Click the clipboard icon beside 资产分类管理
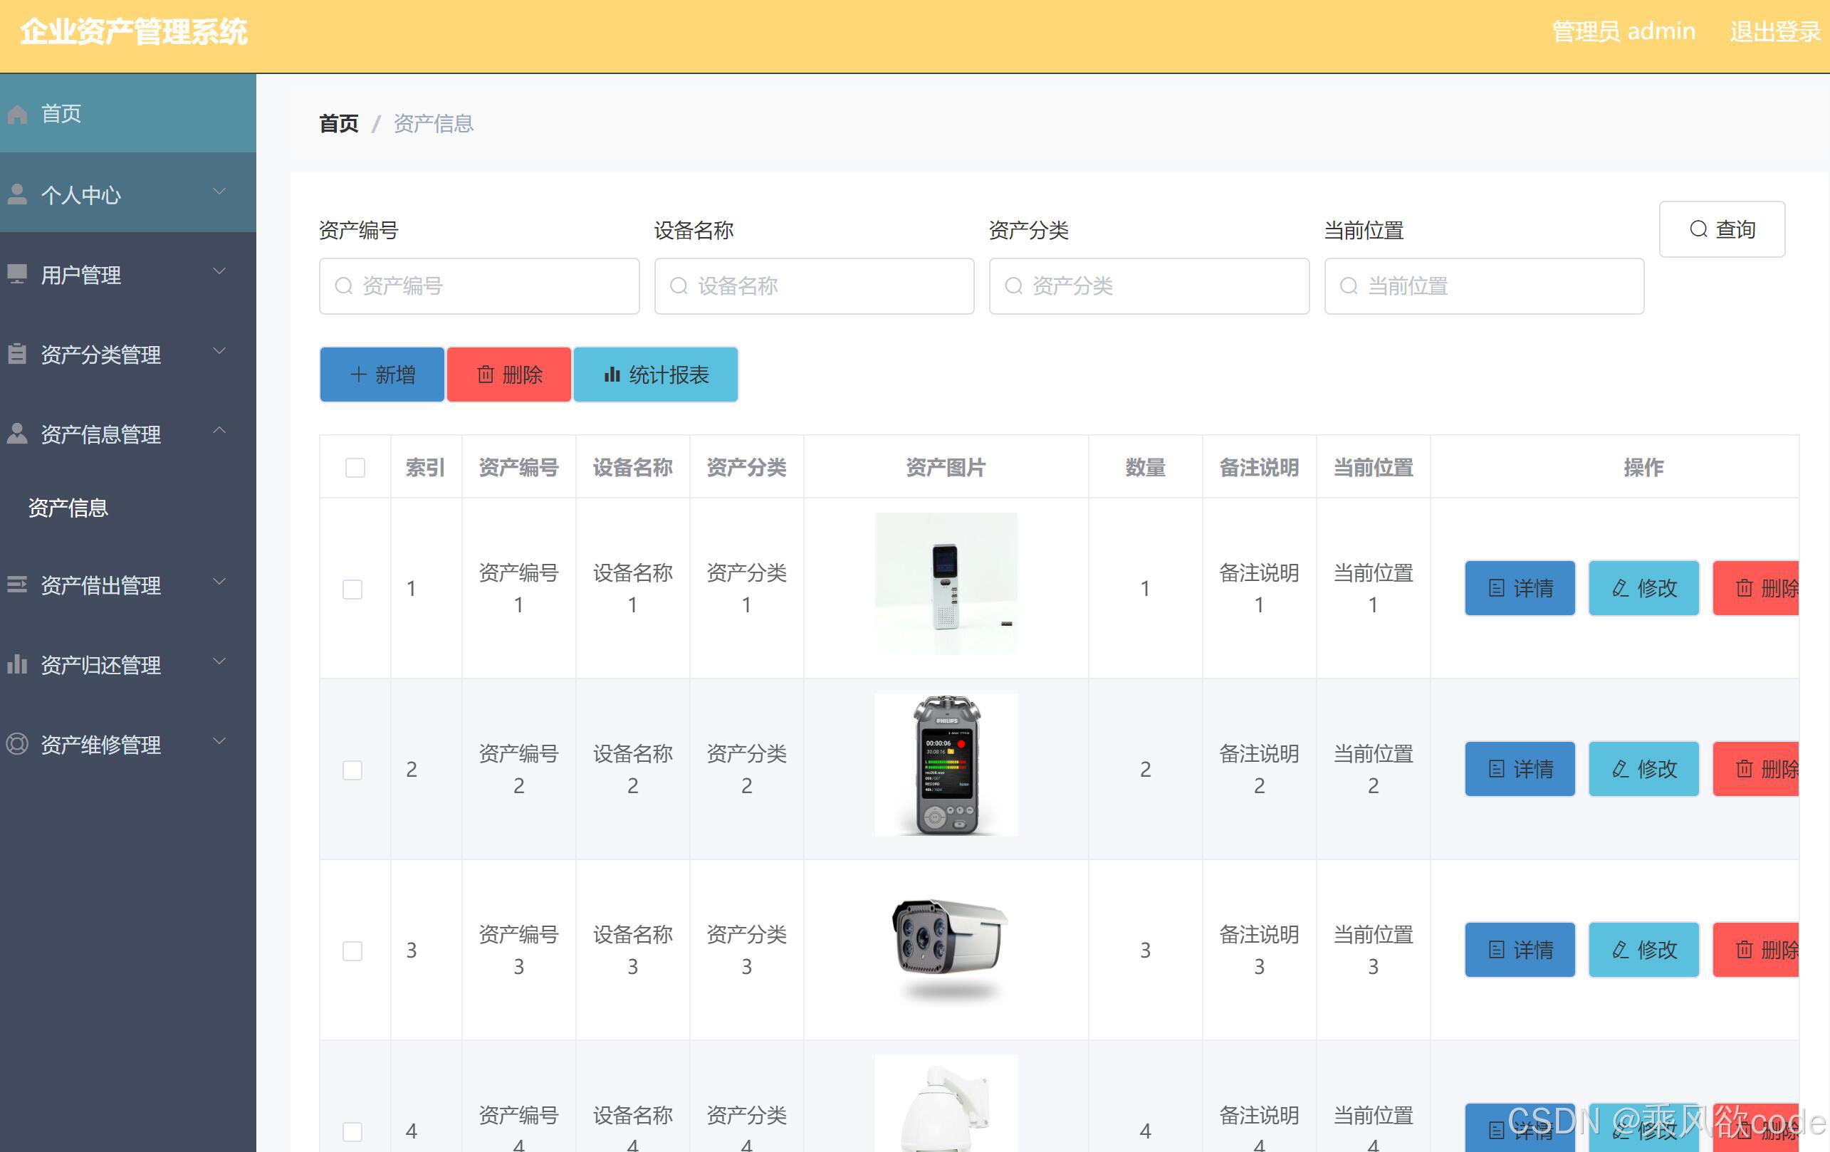 [18, 354]
